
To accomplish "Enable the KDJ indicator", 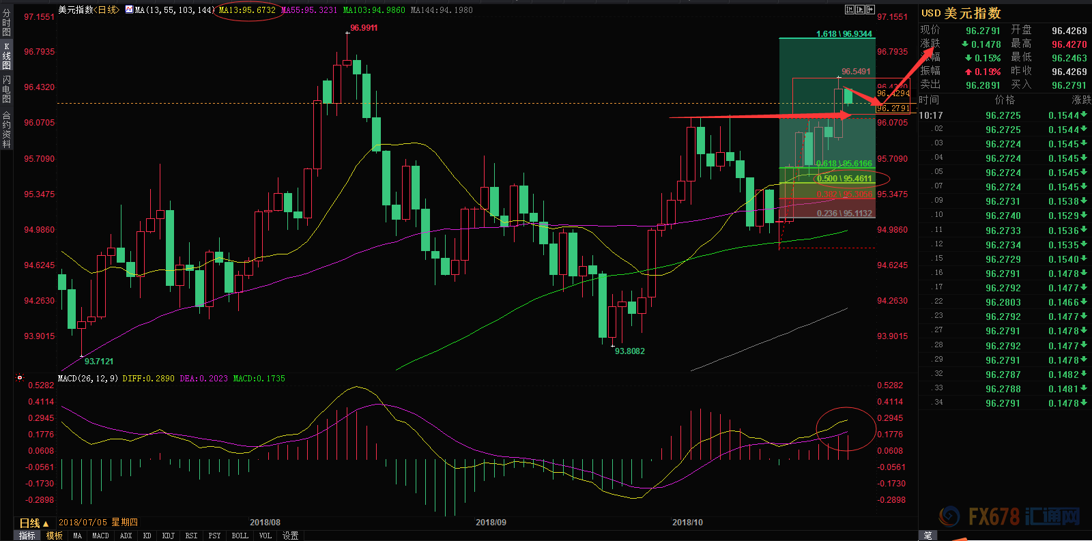I will [168, 536].
